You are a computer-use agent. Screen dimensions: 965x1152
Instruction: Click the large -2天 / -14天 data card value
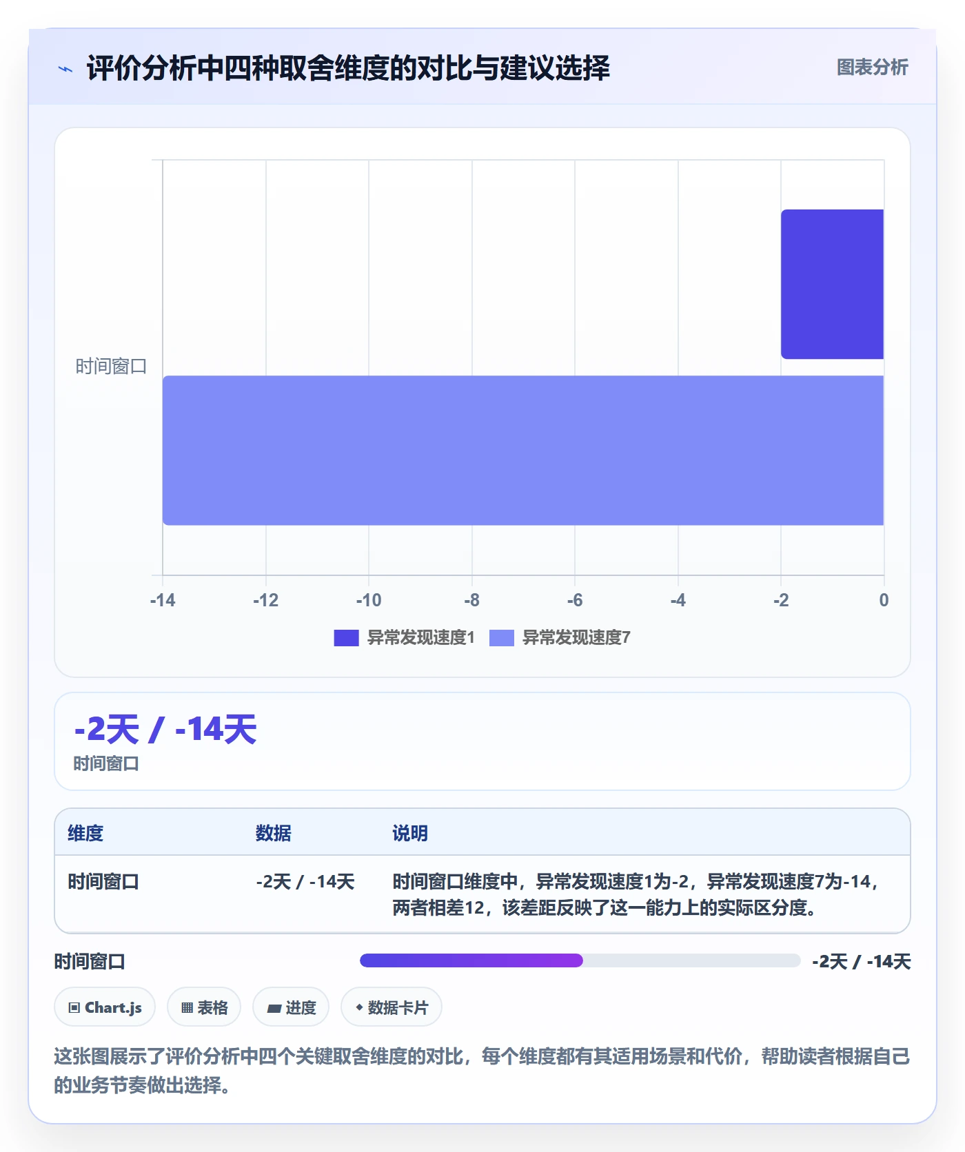pyautogui.click(x=165, y=730)
